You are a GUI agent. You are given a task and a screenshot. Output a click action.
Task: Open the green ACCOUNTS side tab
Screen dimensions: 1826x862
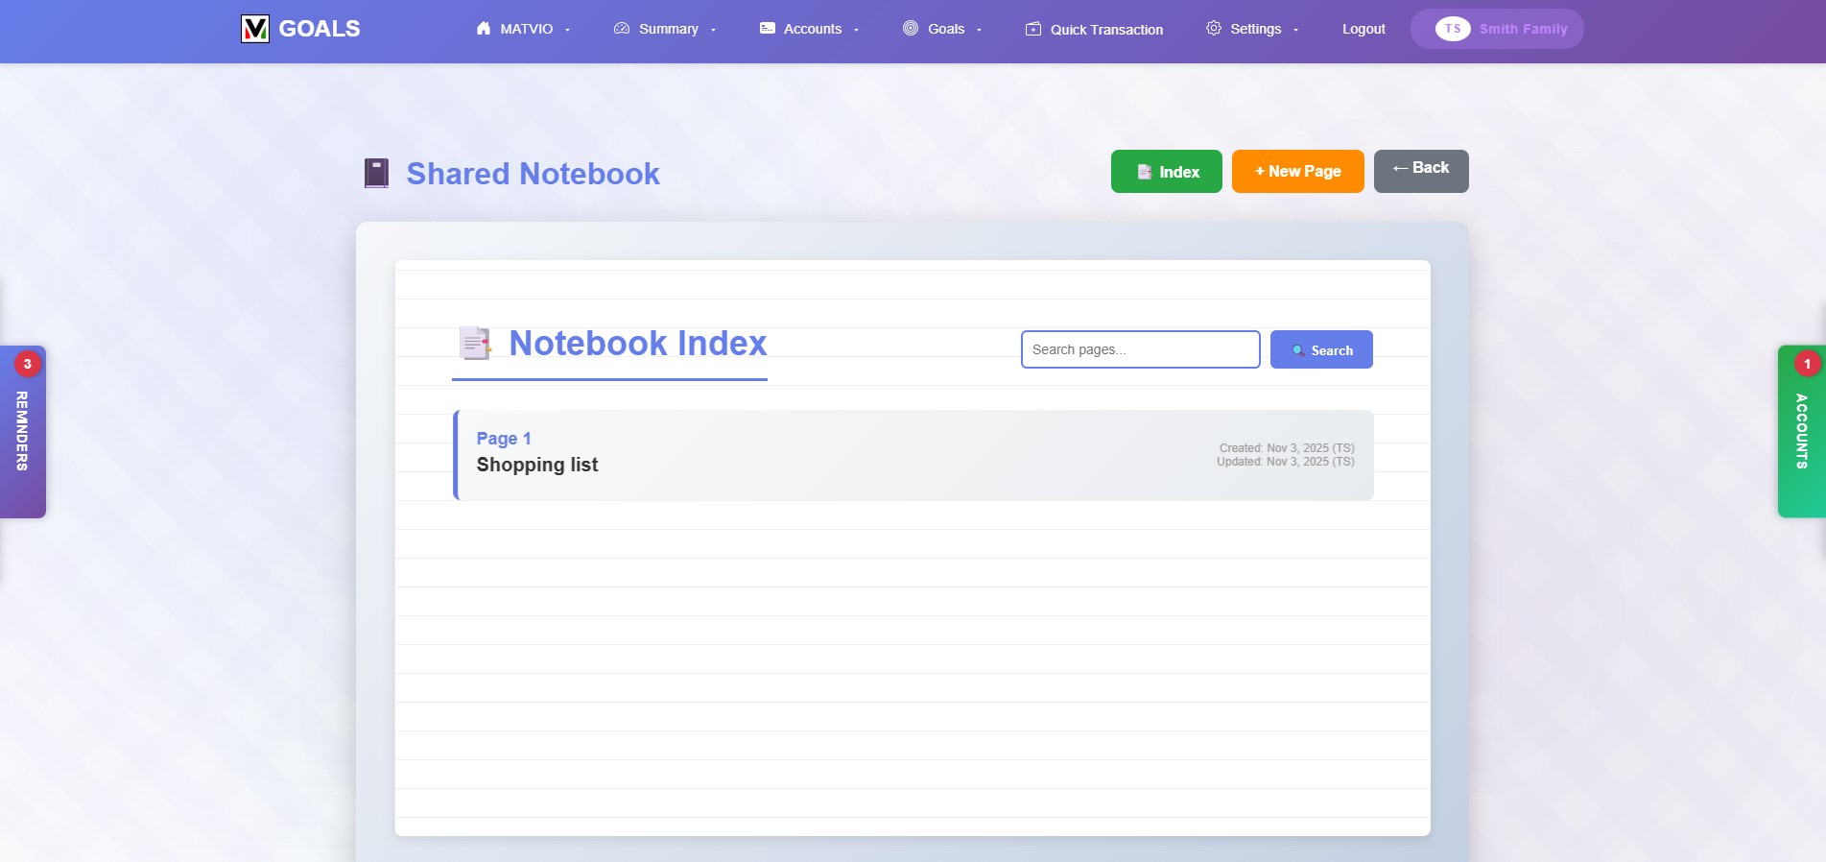tap(1801, 432)
